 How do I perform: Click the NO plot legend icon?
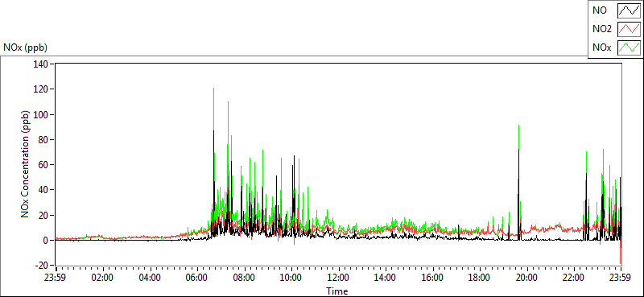coord(630,10)
